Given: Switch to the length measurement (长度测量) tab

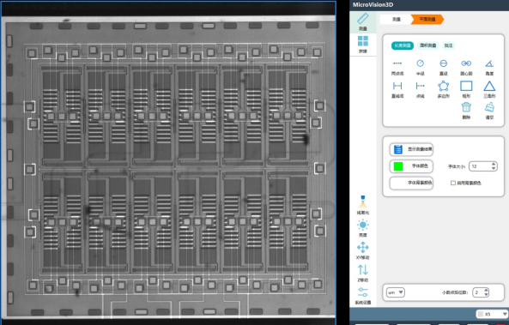Looking at the screenshot, I should tap(403, 45).
